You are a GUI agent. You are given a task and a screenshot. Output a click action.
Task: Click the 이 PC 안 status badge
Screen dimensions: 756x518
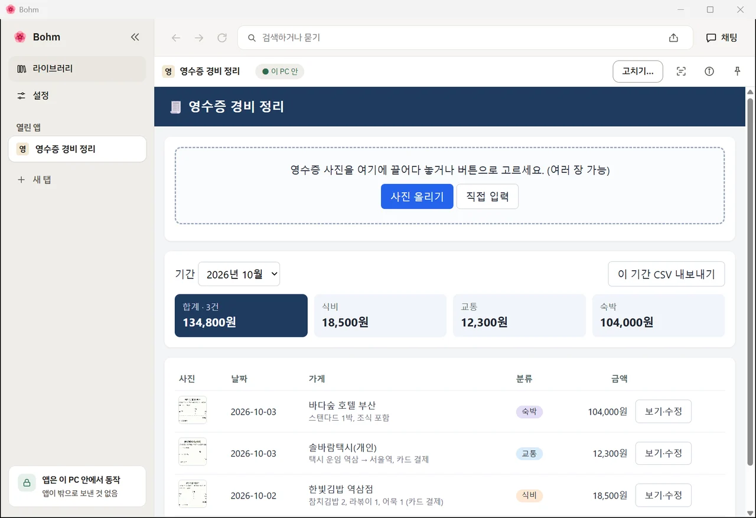click(280, 71)
